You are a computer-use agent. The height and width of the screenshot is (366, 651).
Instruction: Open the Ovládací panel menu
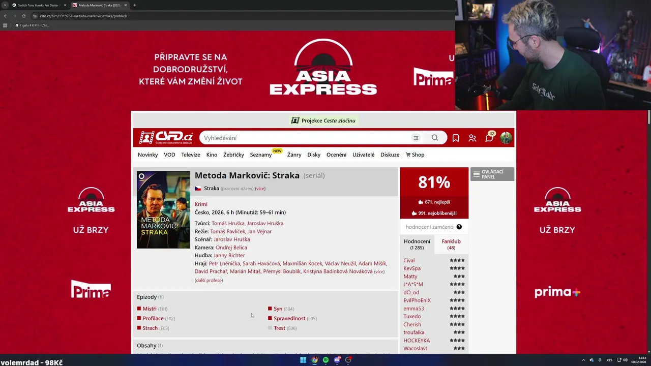coord(492,174)
